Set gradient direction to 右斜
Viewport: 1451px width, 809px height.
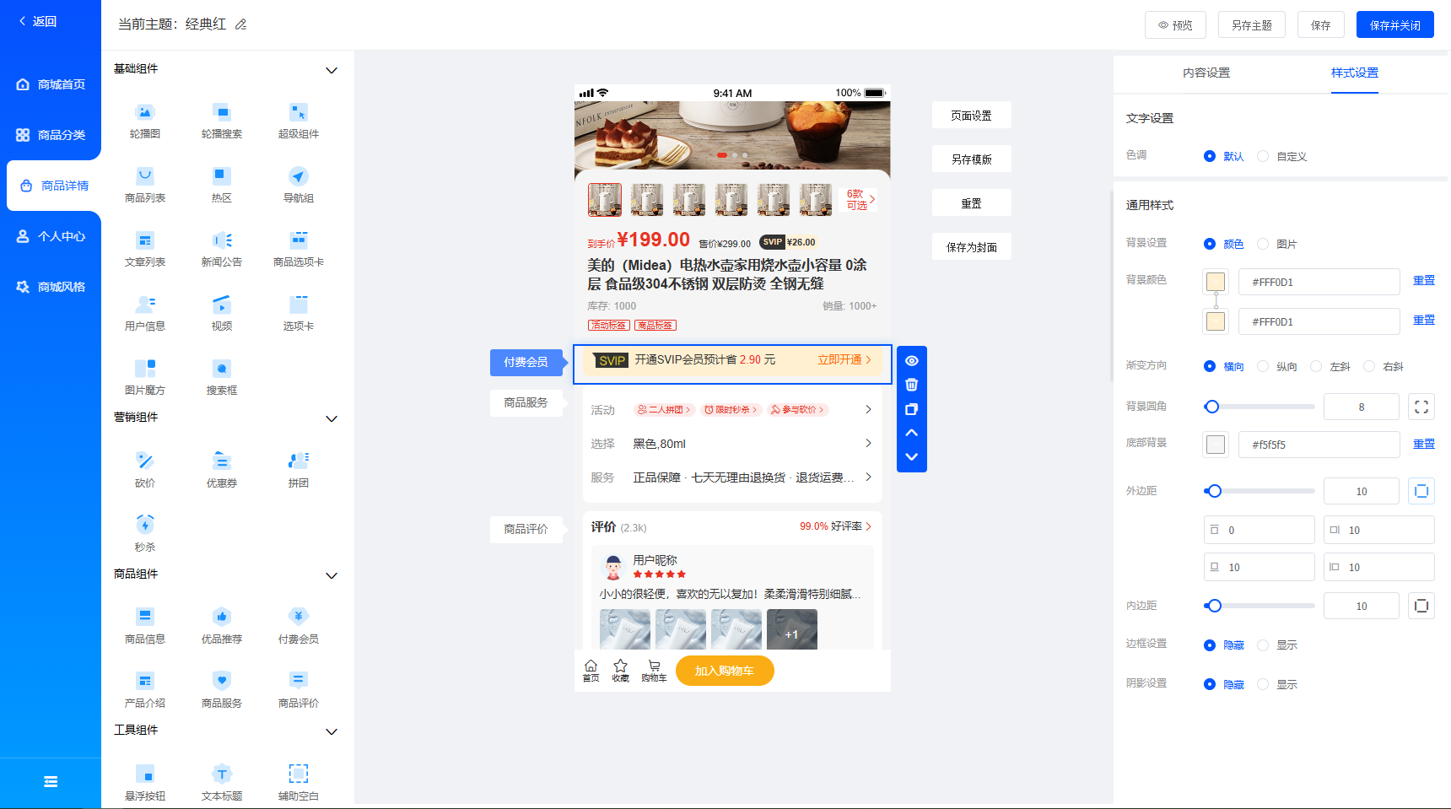click(x=1384, y=366)
